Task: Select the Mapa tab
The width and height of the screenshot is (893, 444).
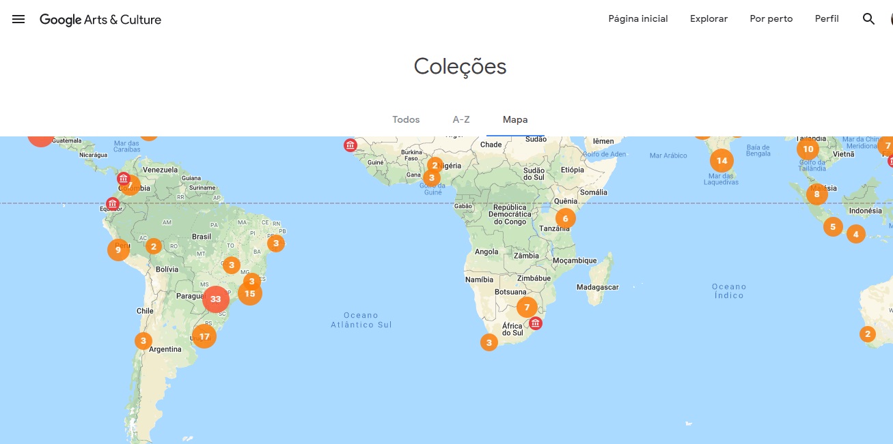Action: click(515, 119)
